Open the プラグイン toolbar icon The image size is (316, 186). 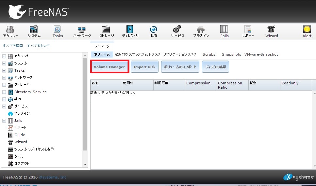[201, 32]
